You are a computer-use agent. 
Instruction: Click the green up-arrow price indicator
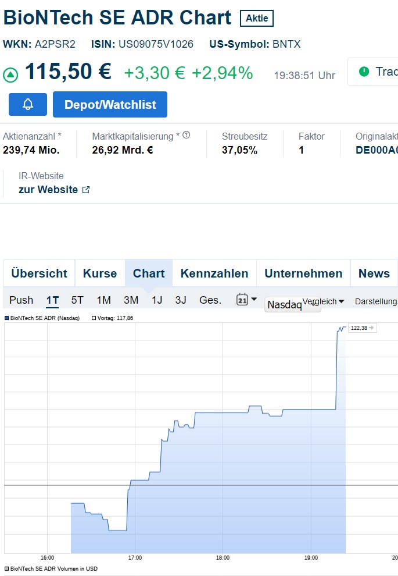coord(10,75)
